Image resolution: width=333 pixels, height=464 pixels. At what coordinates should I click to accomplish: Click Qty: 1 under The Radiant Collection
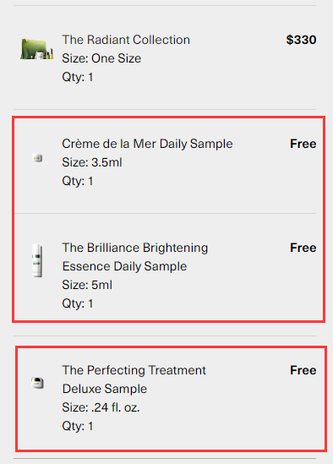[78, 77]
